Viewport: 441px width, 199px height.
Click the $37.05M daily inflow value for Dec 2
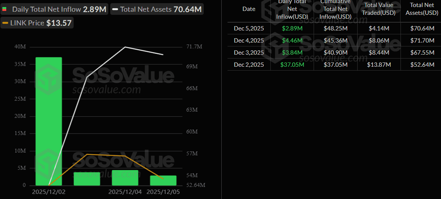click(292, 65)
